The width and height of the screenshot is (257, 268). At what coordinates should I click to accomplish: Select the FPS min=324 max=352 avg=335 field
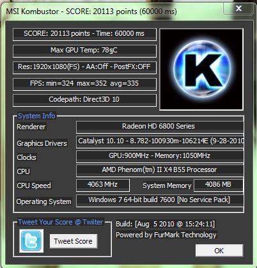tap(84, 84)
